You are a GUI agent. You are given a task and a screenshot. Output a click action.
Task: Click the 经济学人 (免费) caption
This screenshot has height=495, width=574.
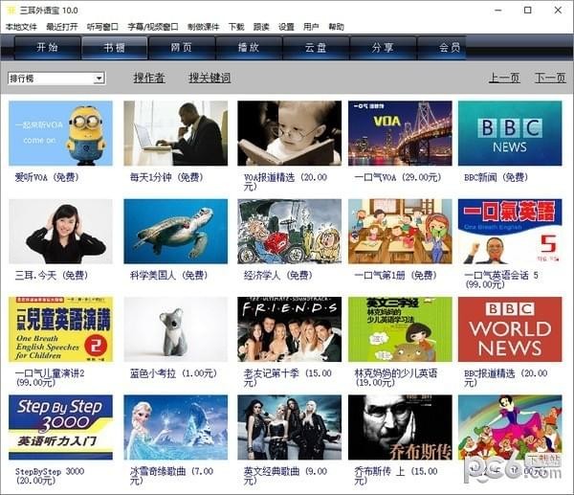[277, 275]
